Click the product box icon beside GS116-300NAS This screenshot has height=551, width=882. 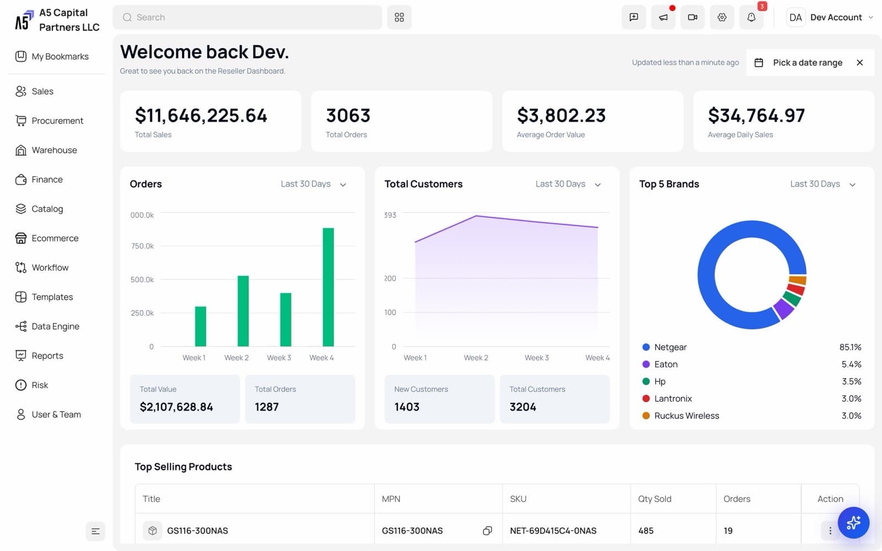click(152, 531)
